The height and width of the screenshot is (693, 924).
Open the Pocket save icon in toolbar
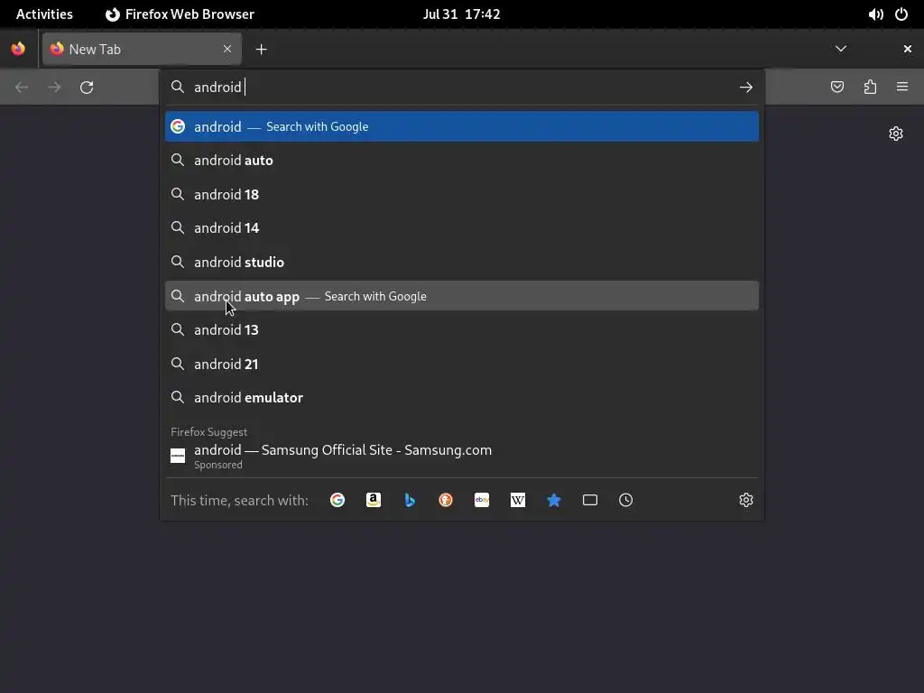click(837, 87)
